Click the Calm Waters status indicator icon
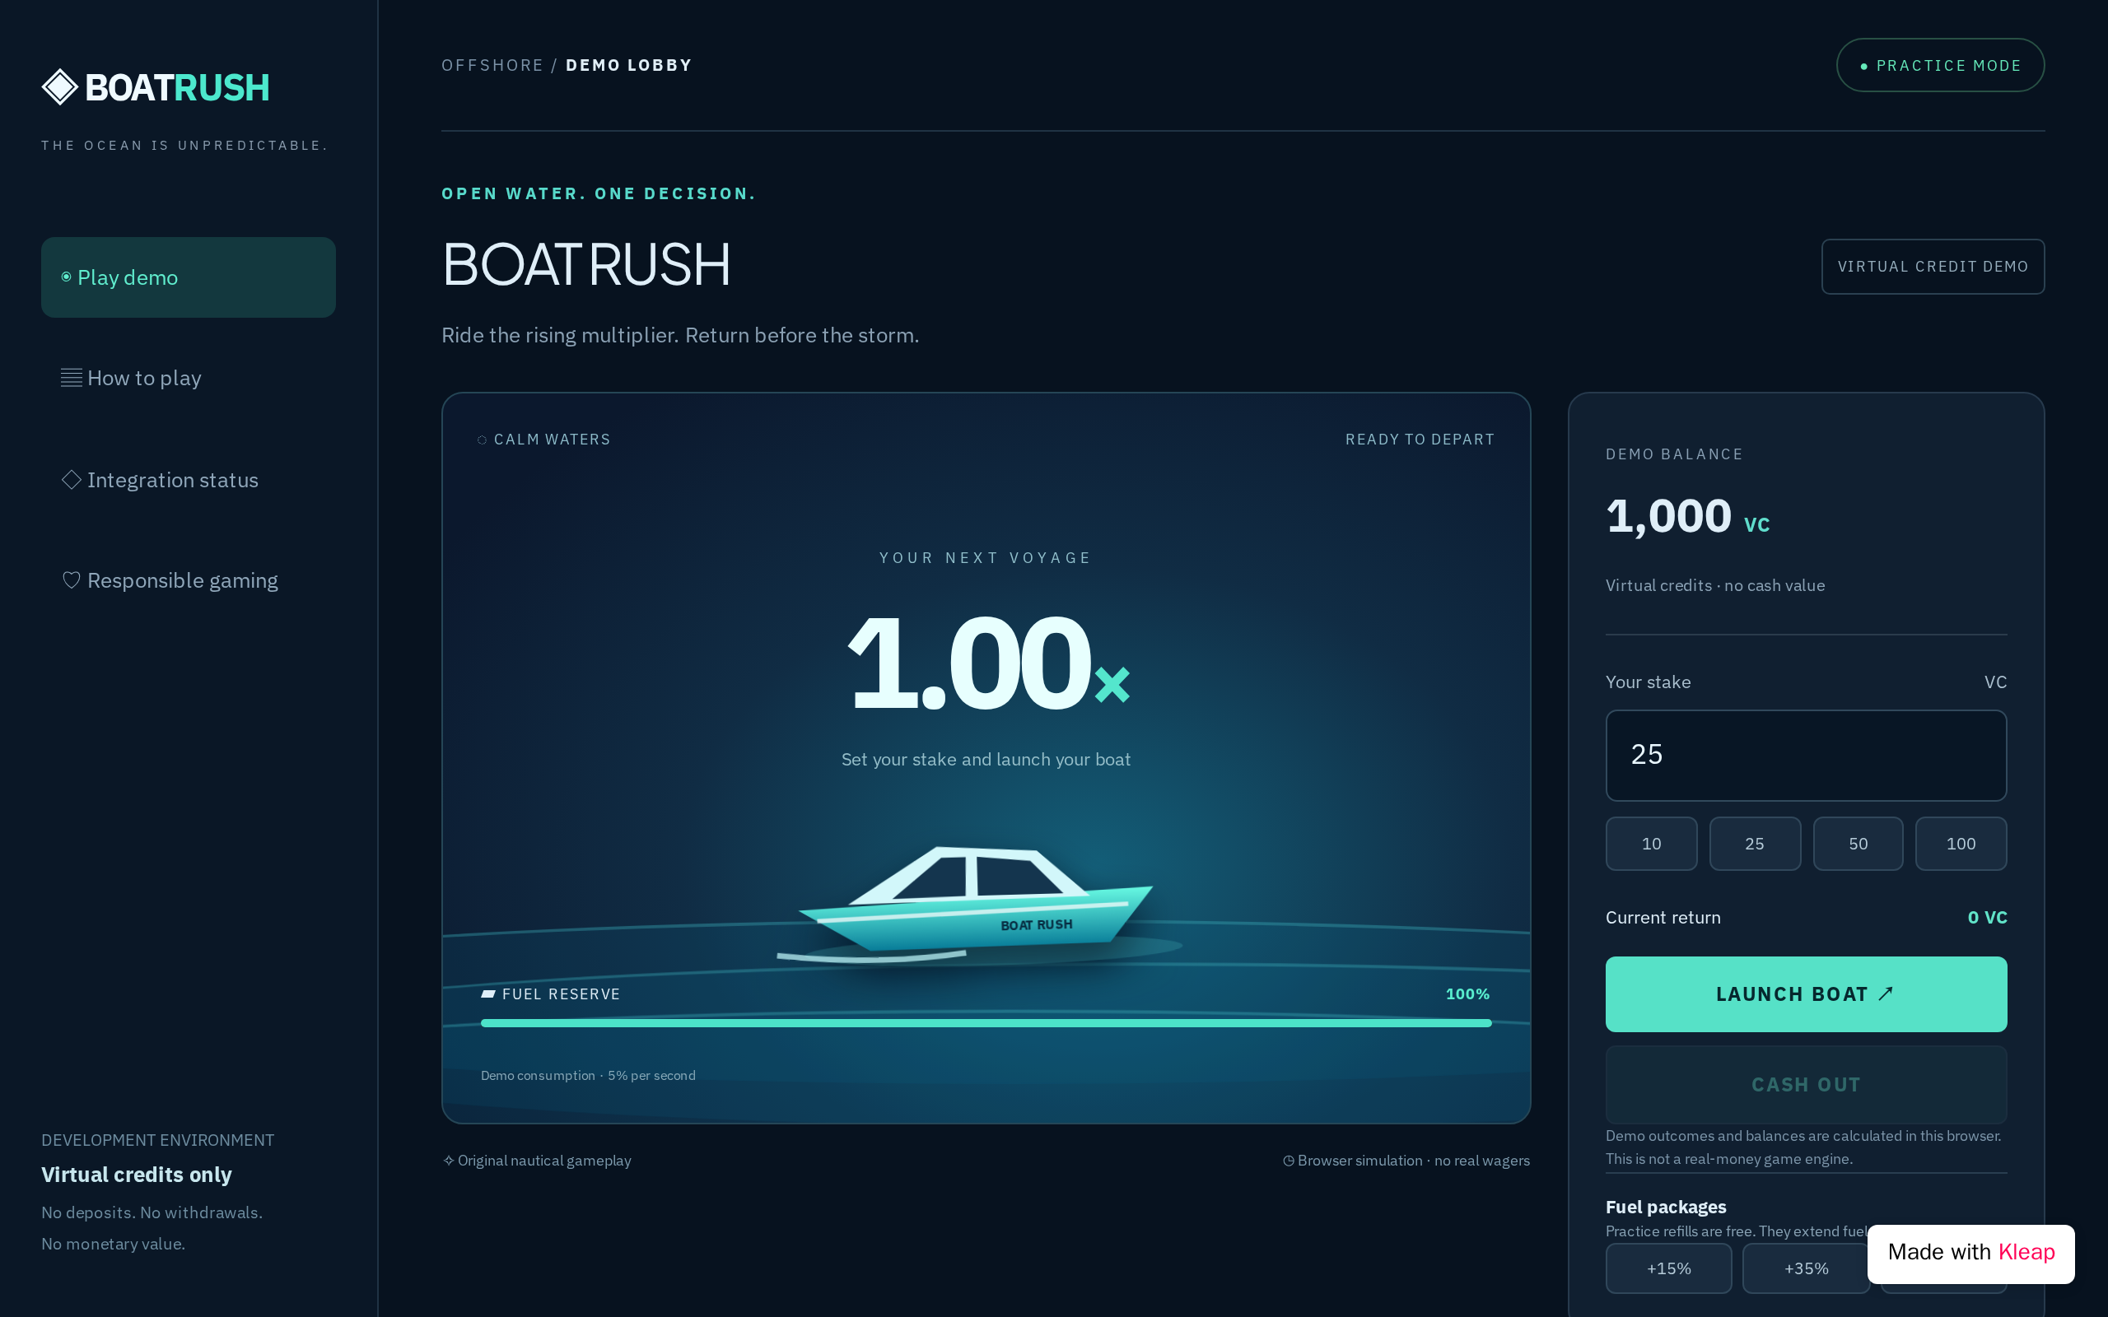This screenshot has width=2108, height=1317. coord(482,440)
